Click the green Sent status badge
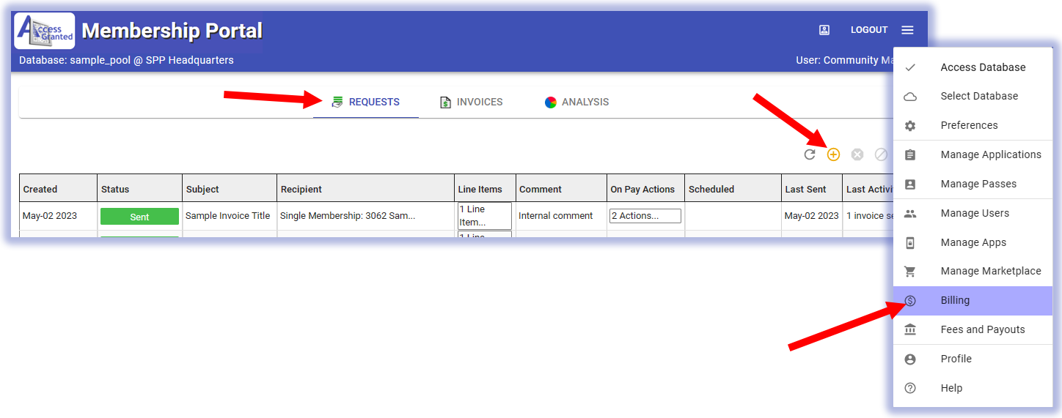This screenshot has width=1062, height=418. 139,217
